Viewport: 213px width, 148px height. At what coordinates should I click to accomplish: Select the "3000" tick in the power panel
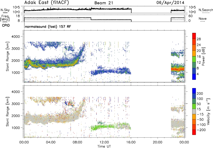point(16,49)
